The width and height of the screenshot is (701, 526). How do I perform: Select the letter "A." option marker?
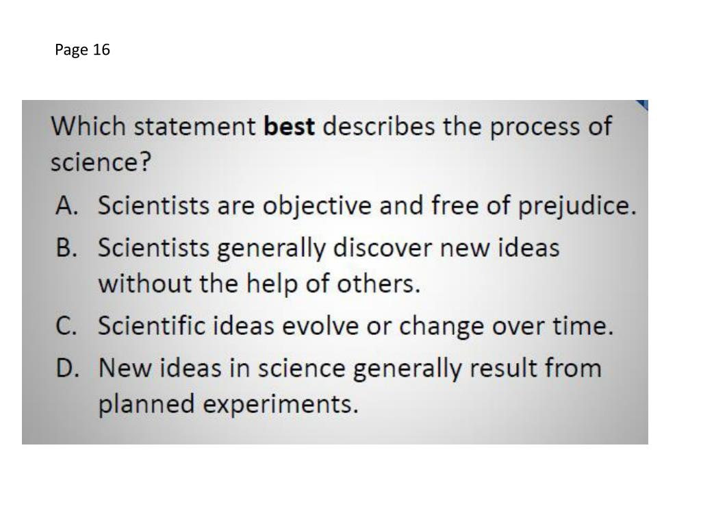(x=67, y=205)
